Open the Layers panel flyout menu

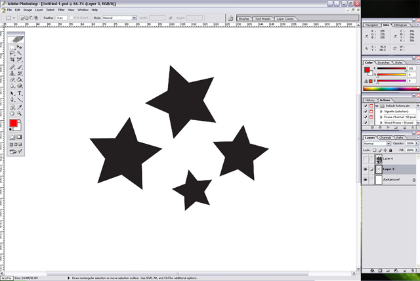[418, 137]
